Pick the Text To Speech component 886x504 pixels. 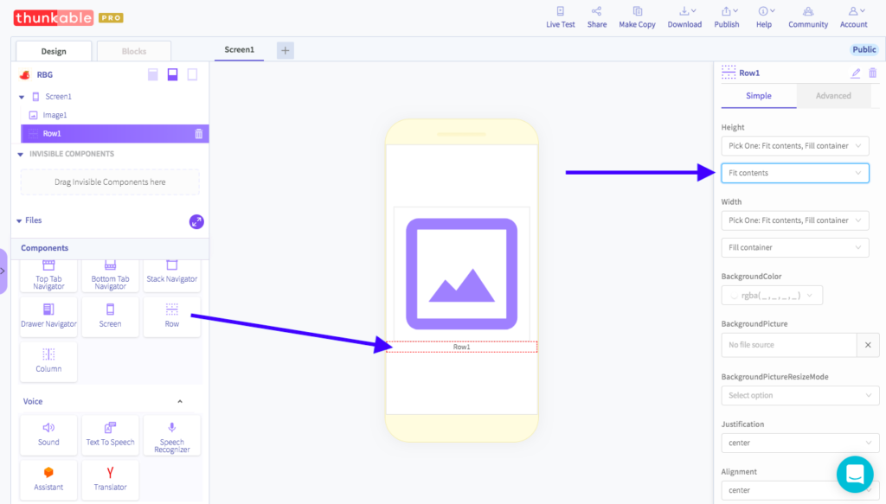(110, 435)
